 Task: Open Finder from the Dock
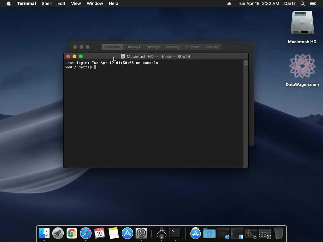click(44, 233)
